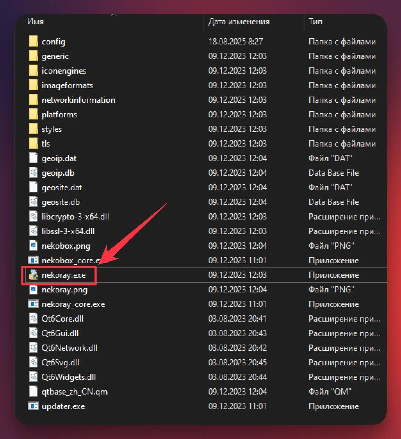Select the nekobox.png image icon
401x439 pixels.
33,246
